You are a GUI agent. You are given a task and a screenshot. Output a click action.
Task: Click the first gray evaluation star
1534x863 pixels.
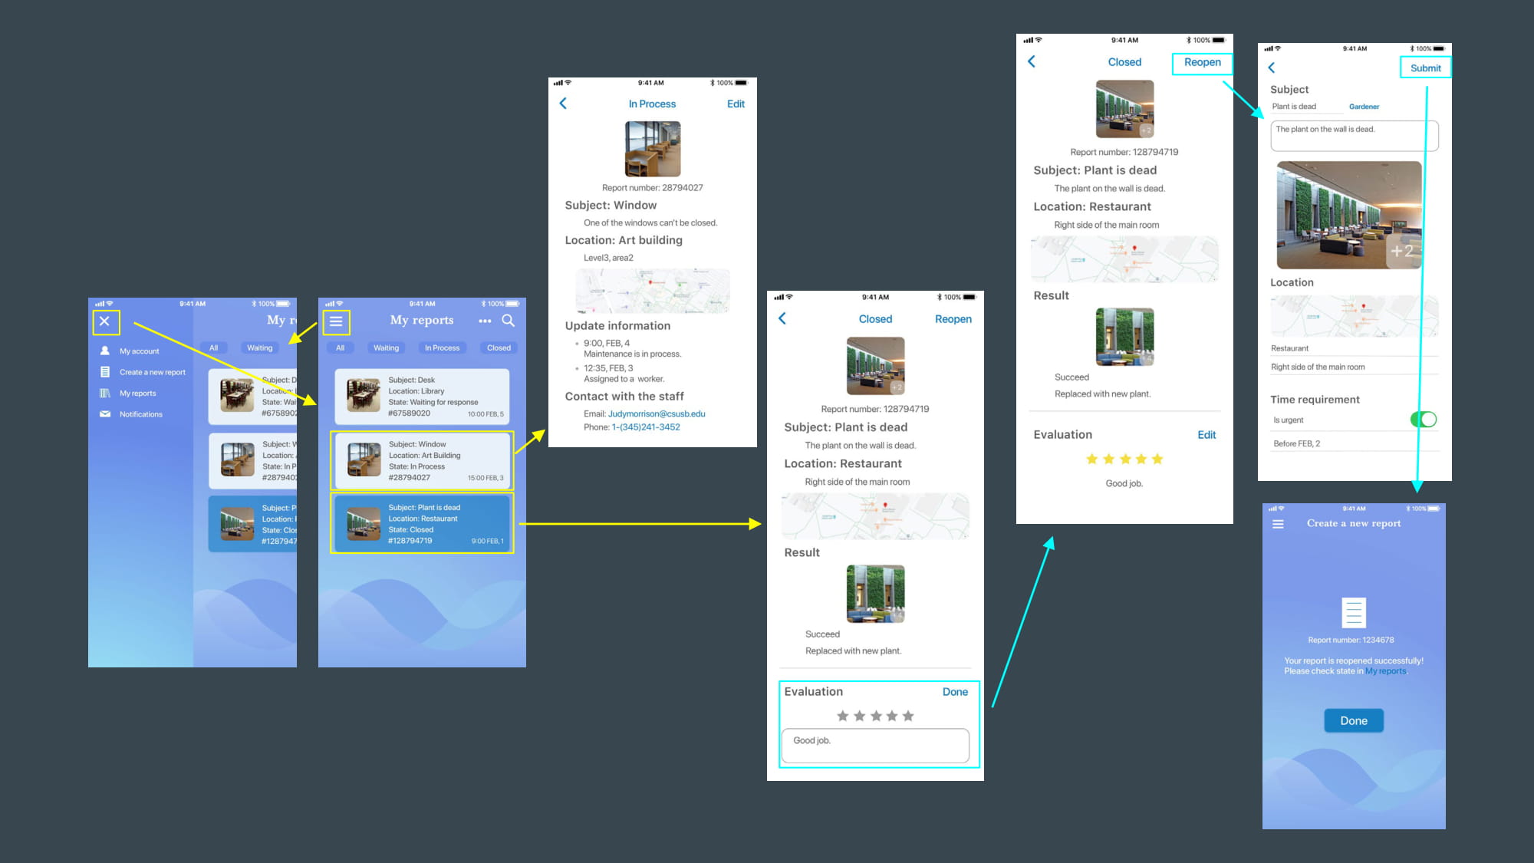843,716
